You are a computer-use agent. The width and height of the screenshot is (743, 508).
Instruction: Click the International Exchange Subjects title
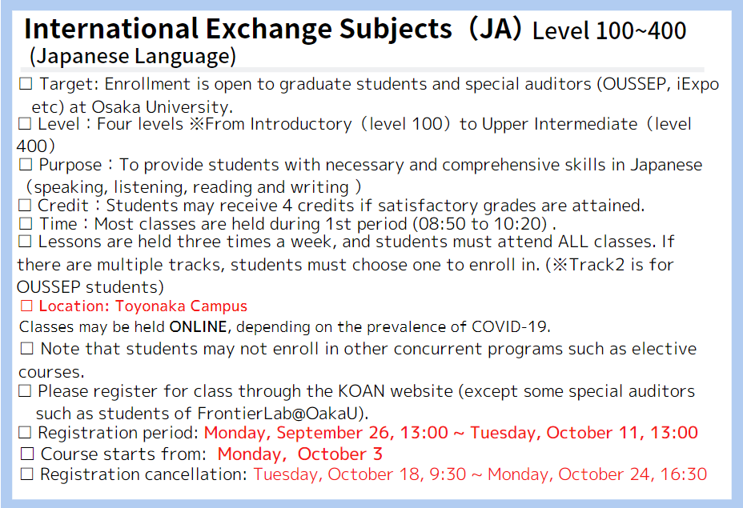[239, 30]
